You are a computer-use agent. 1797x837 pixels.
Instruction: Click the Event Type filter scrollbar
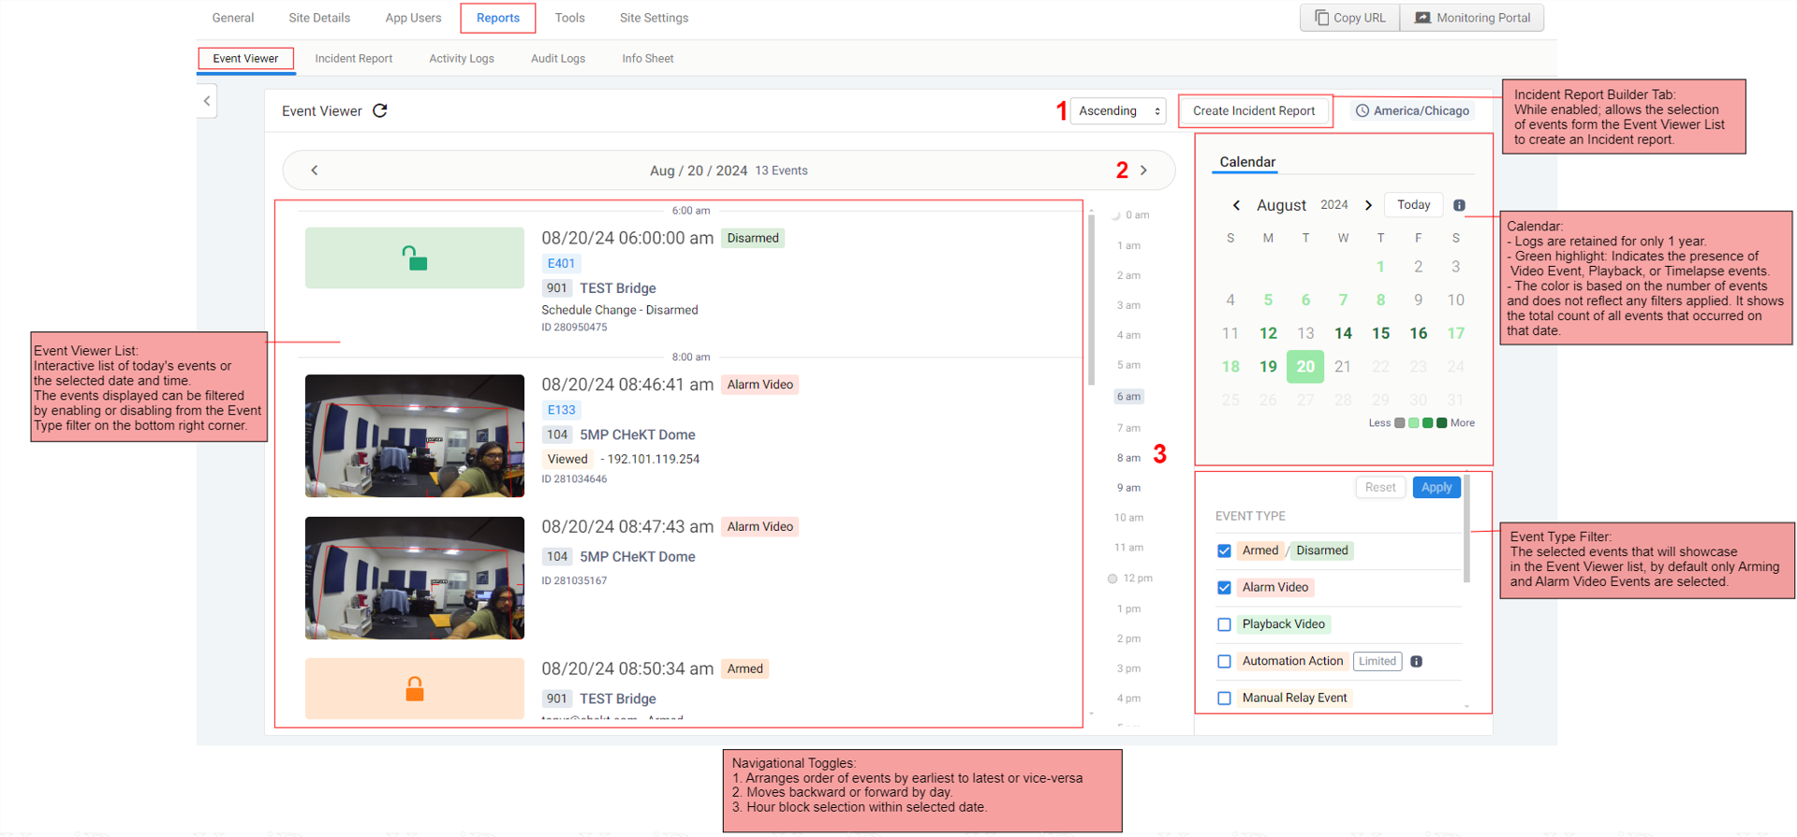point(1466,529)
